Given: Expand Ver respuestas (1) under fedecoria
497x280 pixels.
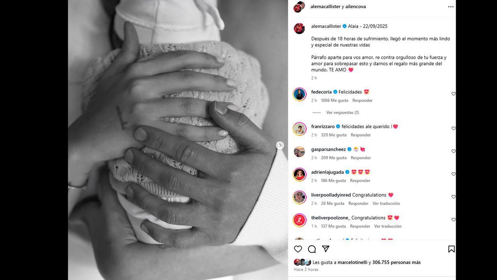Looking at the screenshot, I should tap(343, 112).
